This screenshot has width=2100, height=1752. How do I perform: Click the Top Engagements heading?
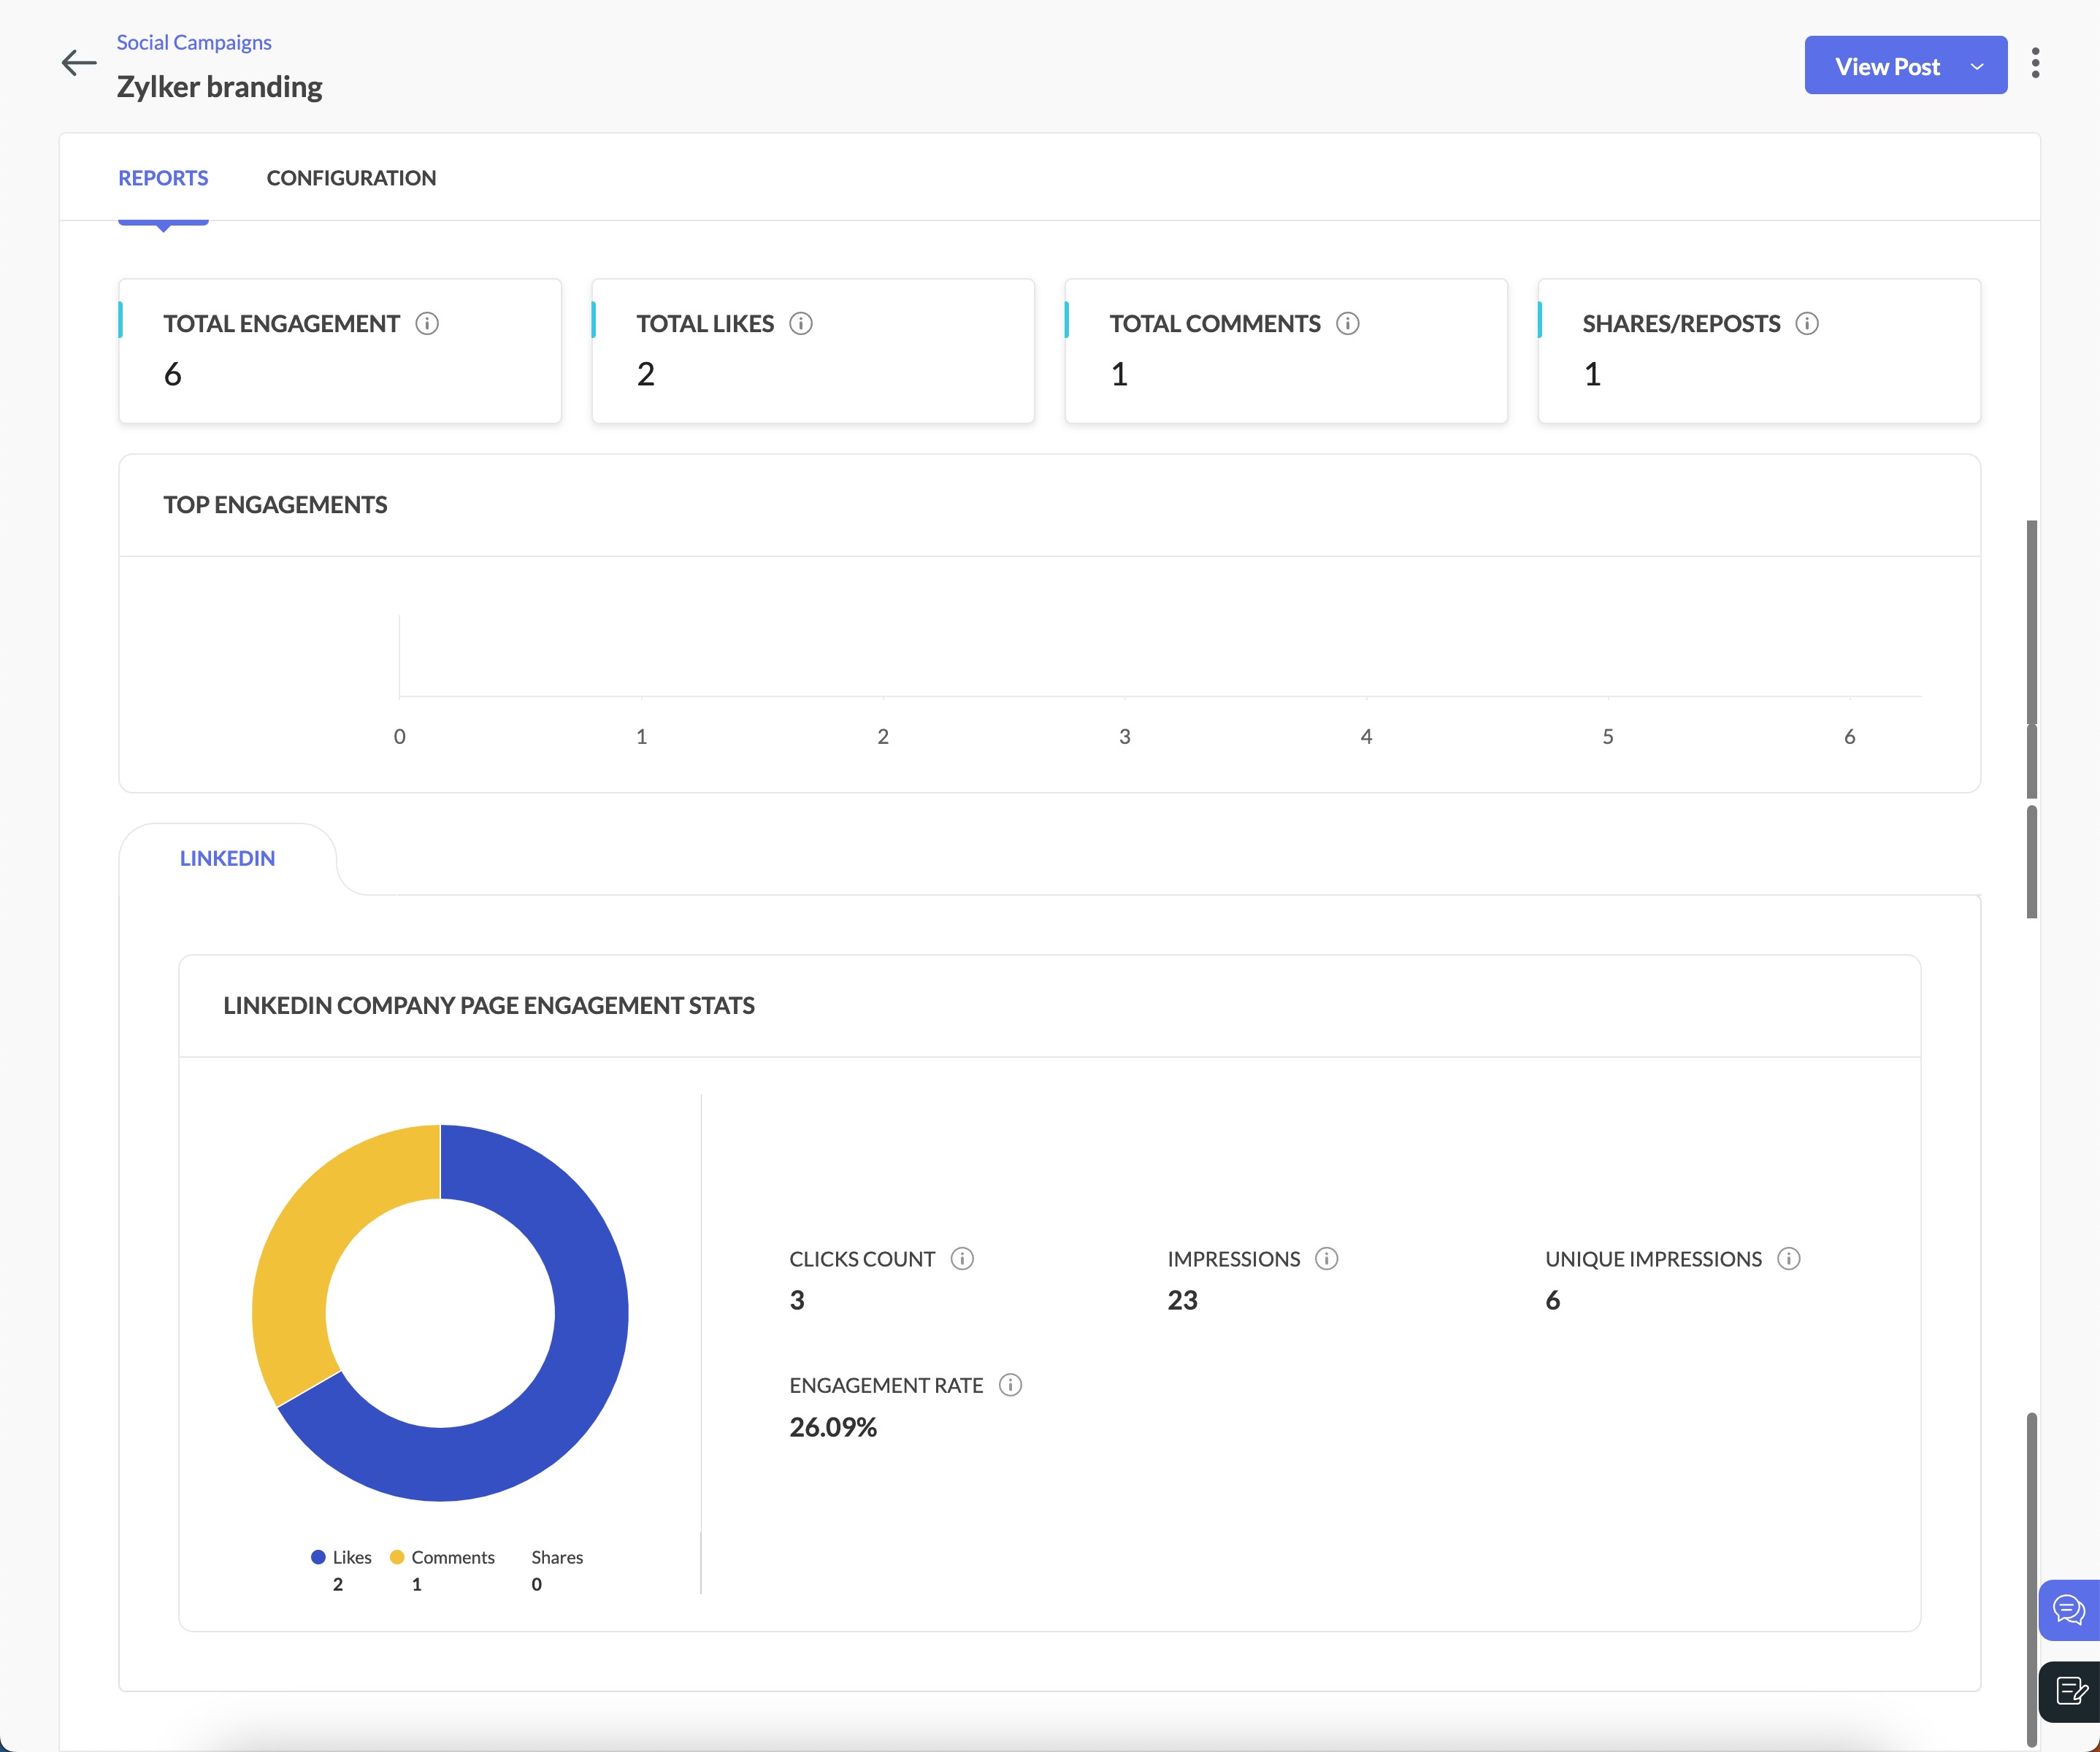[x=275, y=505]
